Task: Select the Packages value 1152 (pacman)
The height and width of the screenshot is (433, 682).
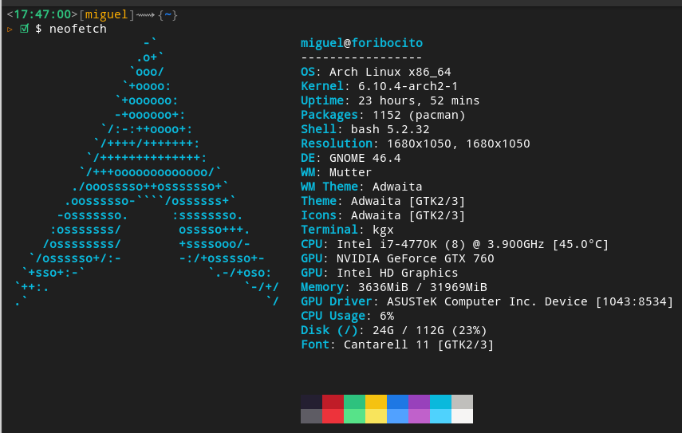Action: click(x=419, y=115)
